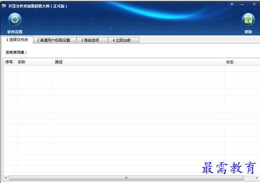The height and width of the screenshot is (183, 260).
Task: Open the title bar dropdown menu arrow
Action: (232, 4)
